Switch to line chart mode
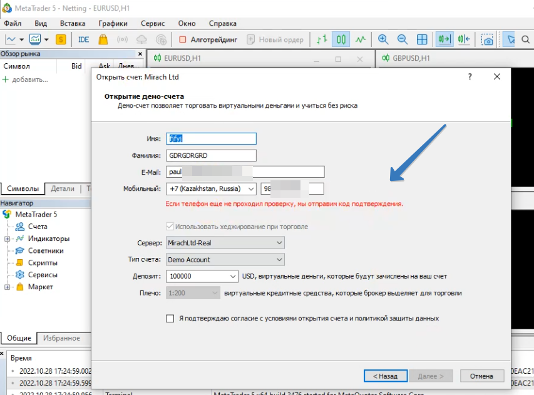534x395 pixels. tap(361, 39)
